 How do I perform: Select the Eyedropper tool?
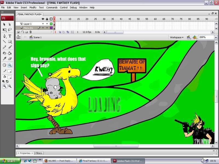pyautogui.click(x=5, y=58)
